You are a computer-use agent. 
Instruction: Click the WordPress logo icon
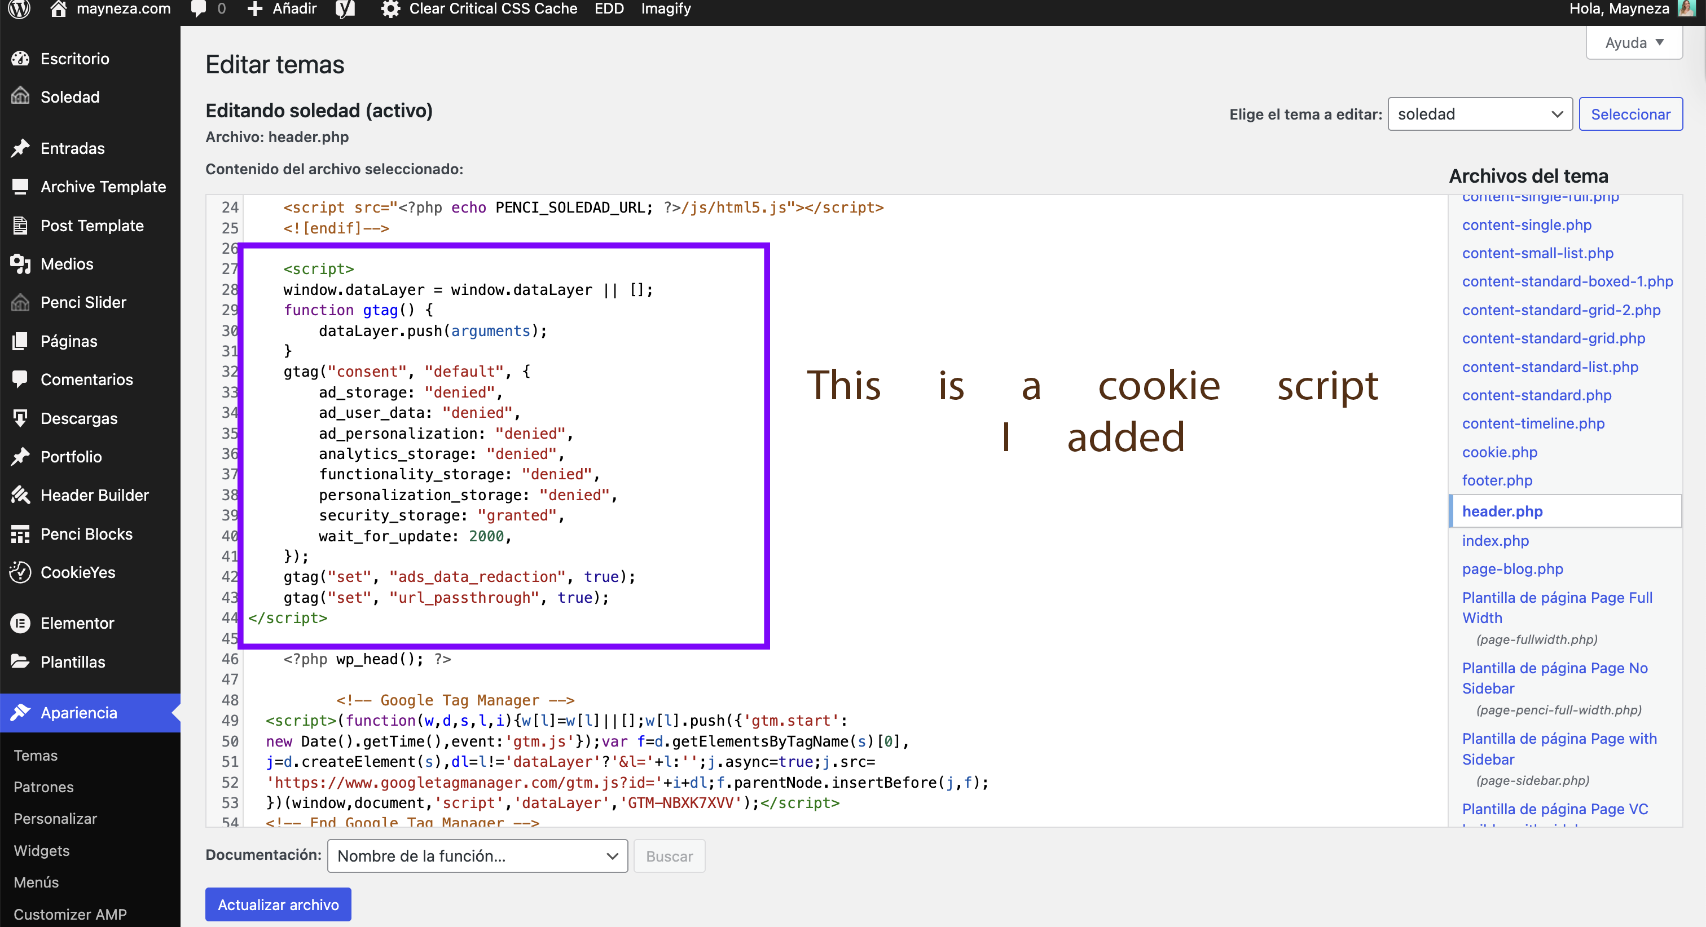pyautogui.click(x=19, y=9)
